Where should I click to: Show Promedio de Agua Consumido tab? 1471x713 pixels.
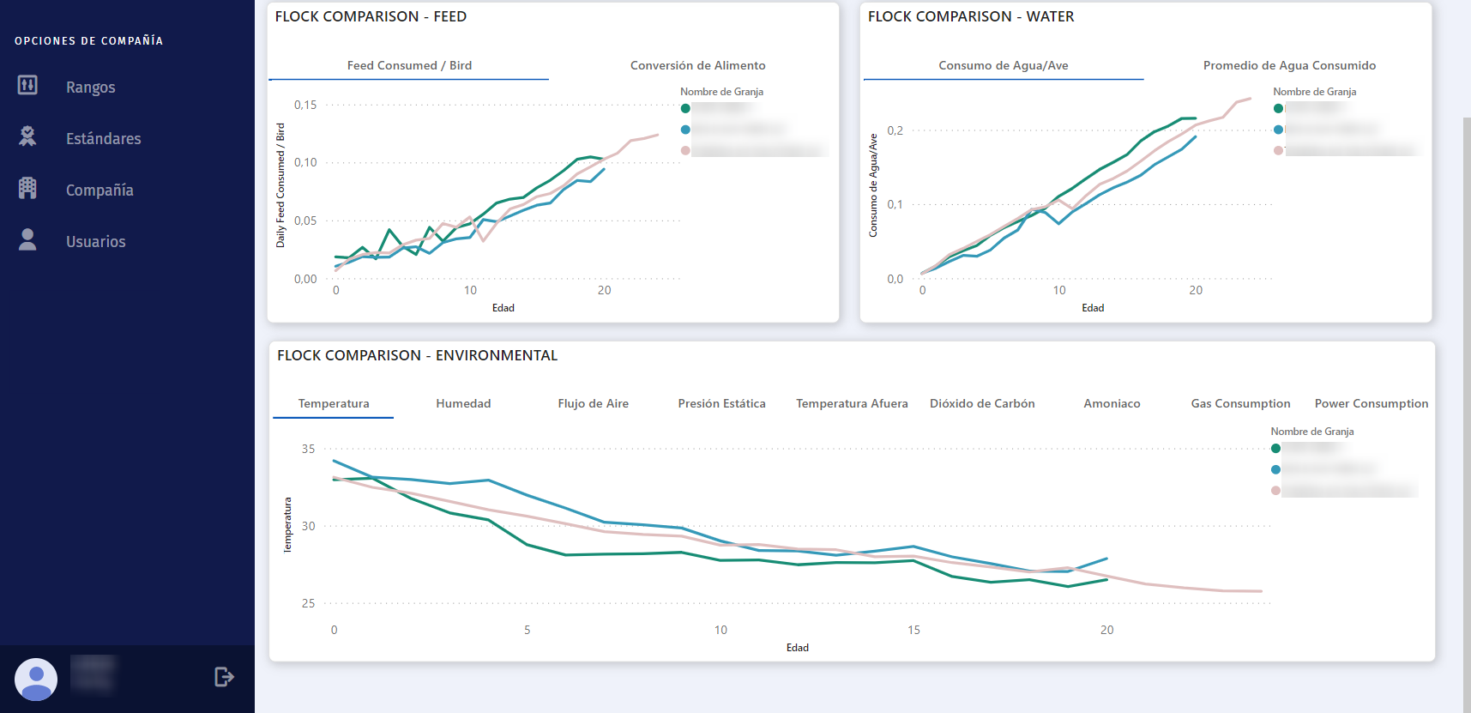point(1289,66)
